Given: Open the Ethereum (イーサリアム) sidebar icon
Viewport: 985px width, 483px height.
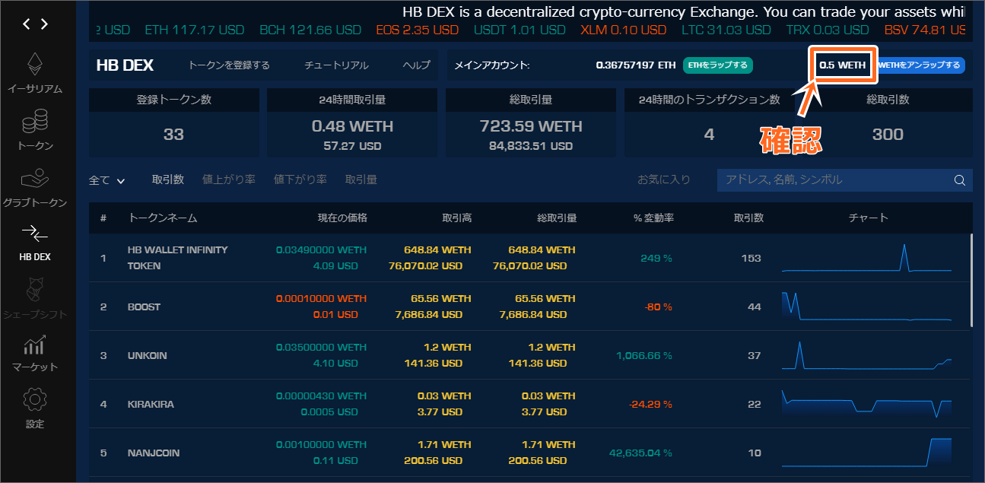Looking at the screenshot, I should click(35, 65).
